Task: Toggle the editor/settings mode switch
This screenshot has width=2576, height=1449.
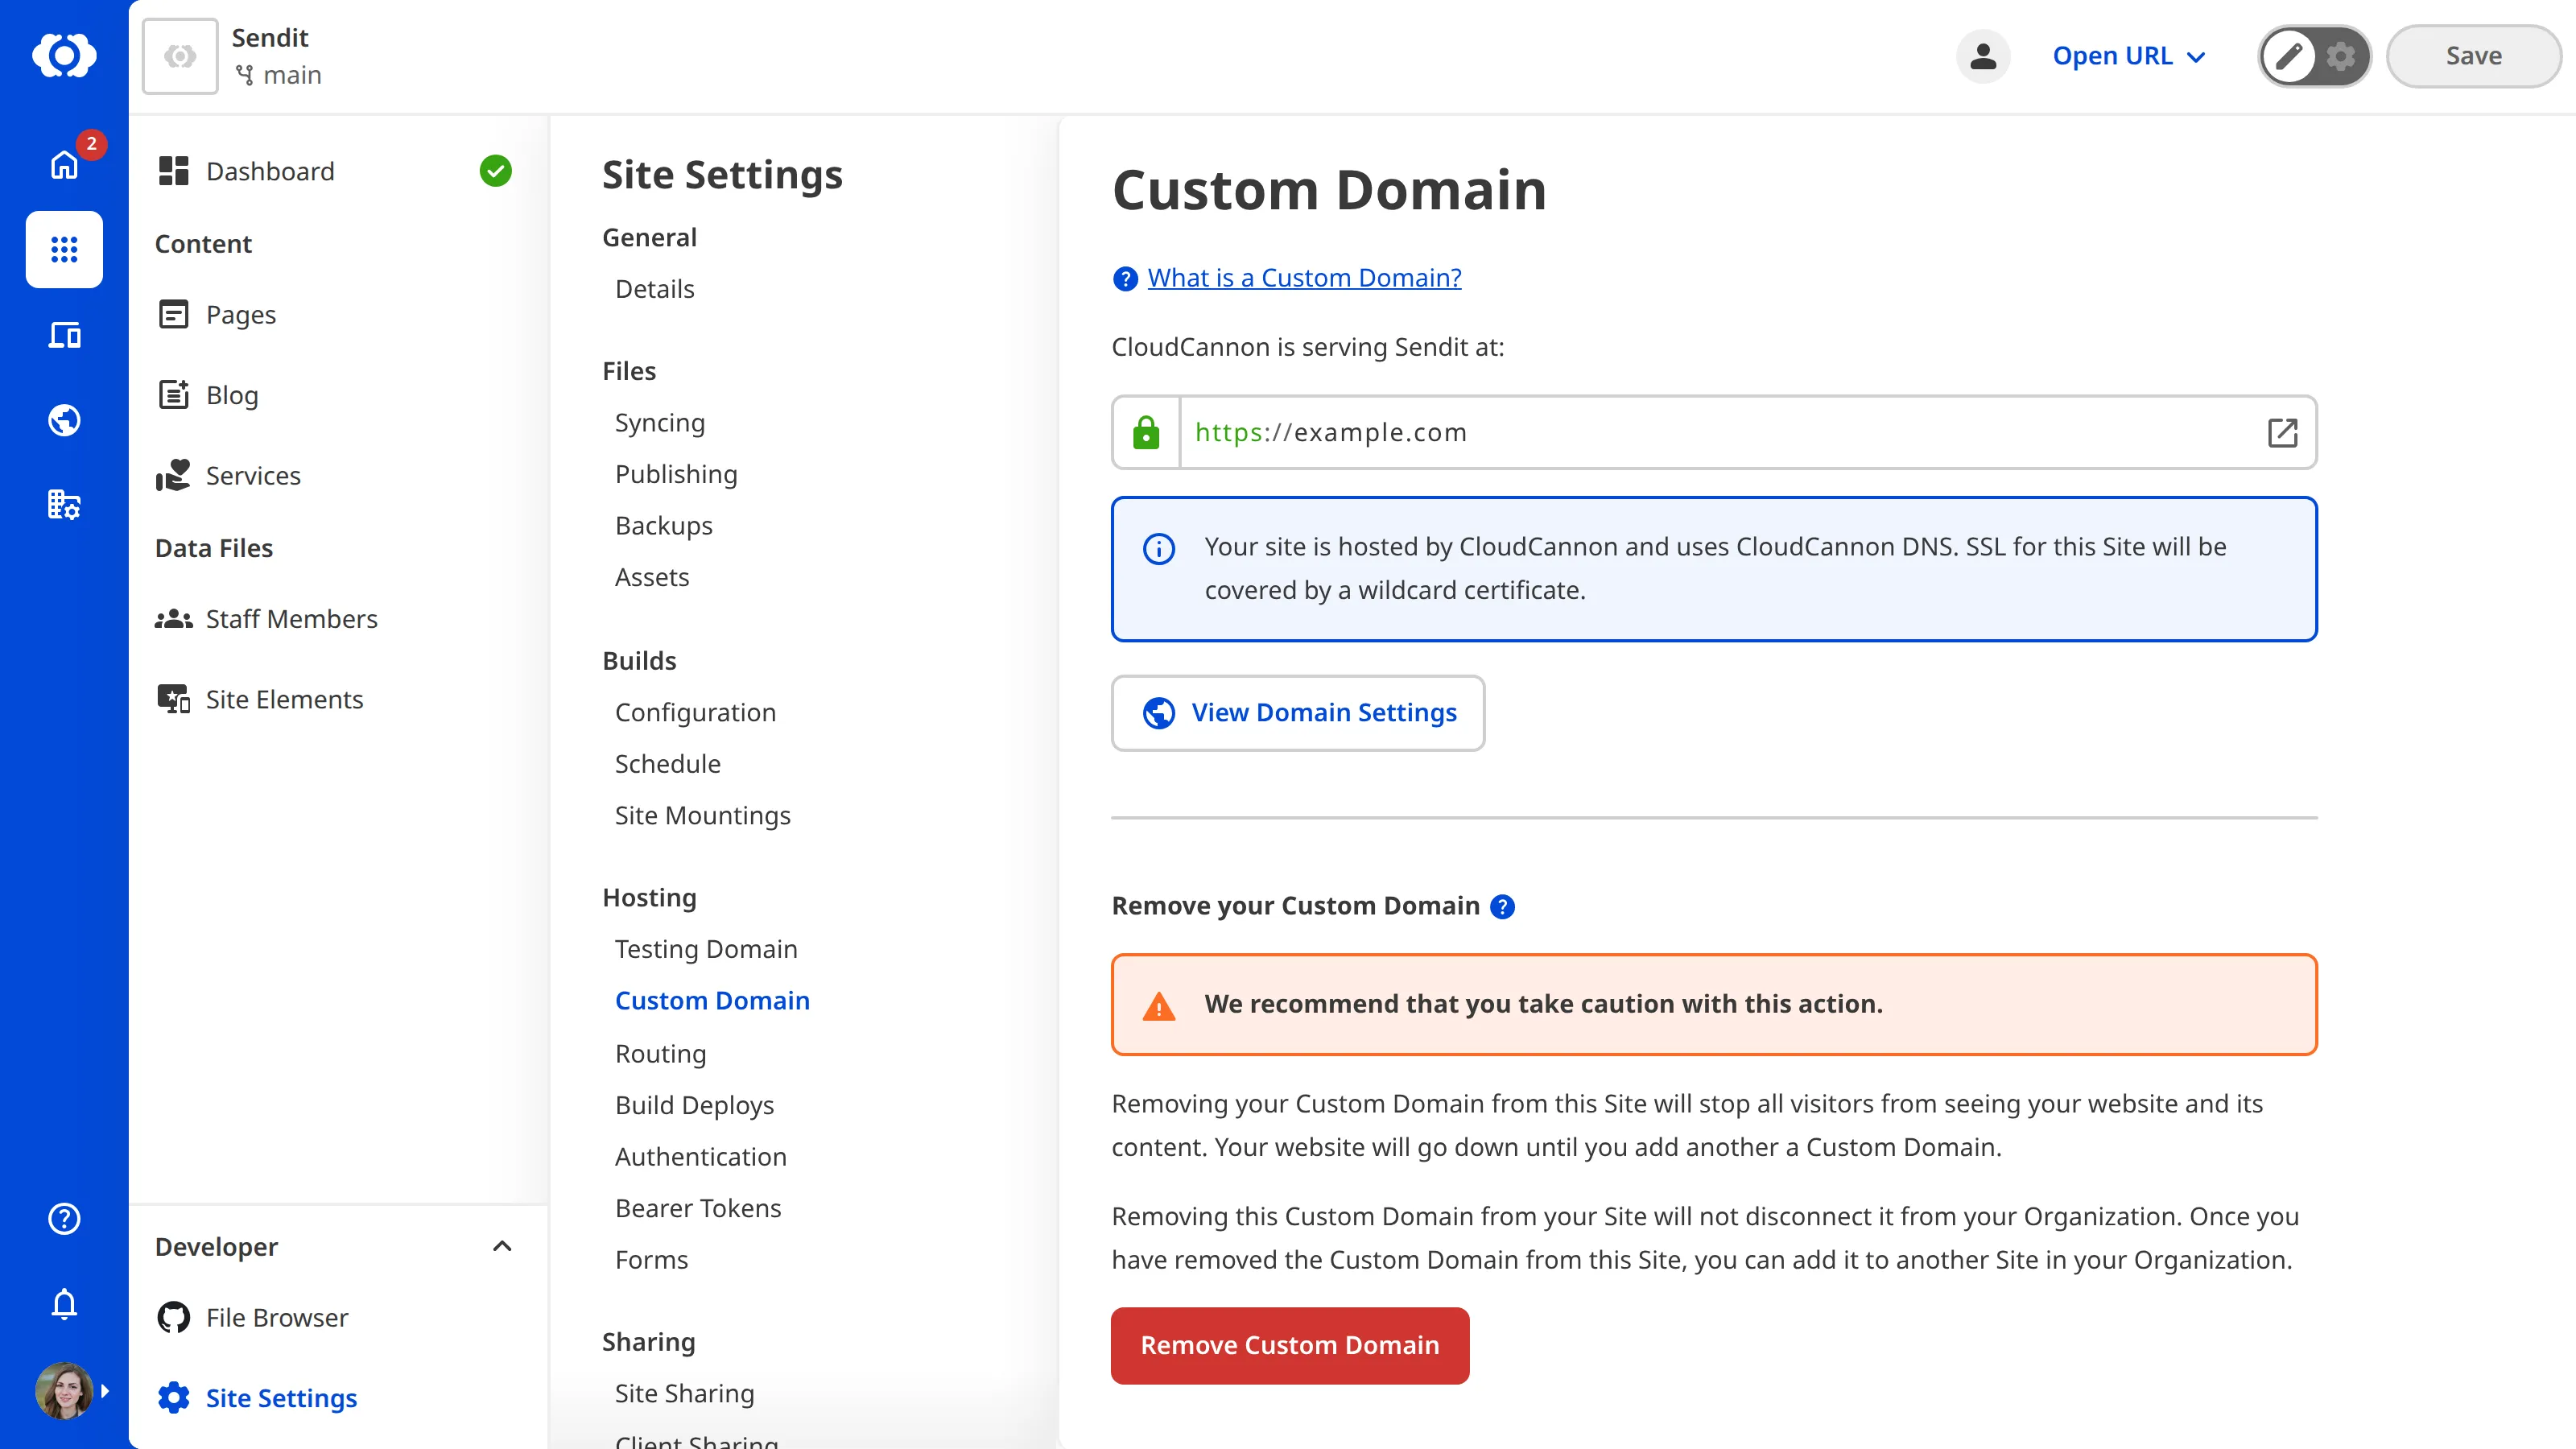Action: point(2314,56)
